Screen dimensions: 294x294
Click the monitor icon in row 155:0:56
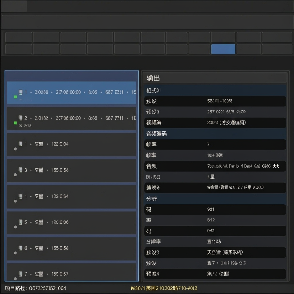click(x=20, y=248)
